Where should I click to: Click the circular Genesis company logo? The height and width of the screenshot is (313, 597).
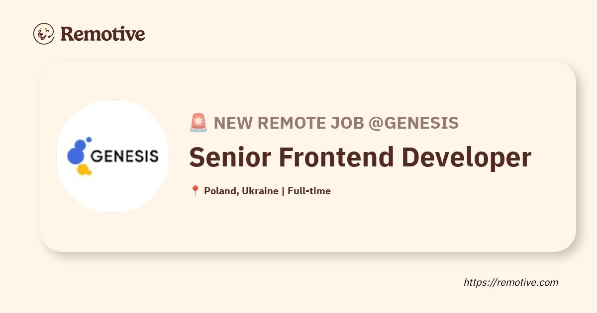point(113,156)
